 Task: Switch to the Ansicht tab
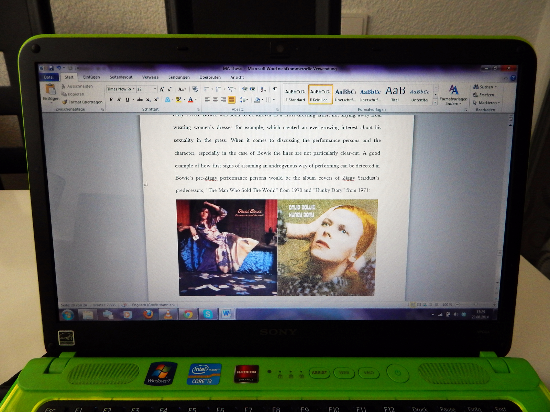click(237, 77)
